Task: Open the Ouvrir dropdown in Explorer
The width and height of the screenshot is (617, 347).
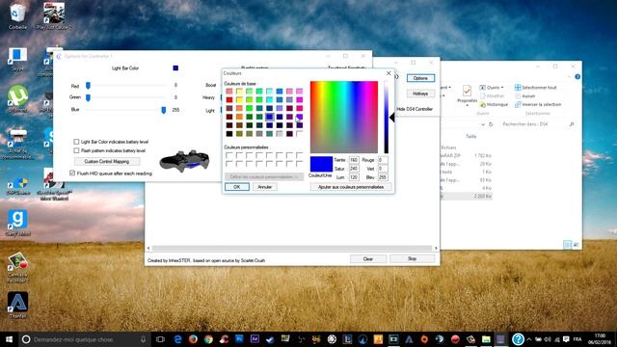Action: coord(492,88)
